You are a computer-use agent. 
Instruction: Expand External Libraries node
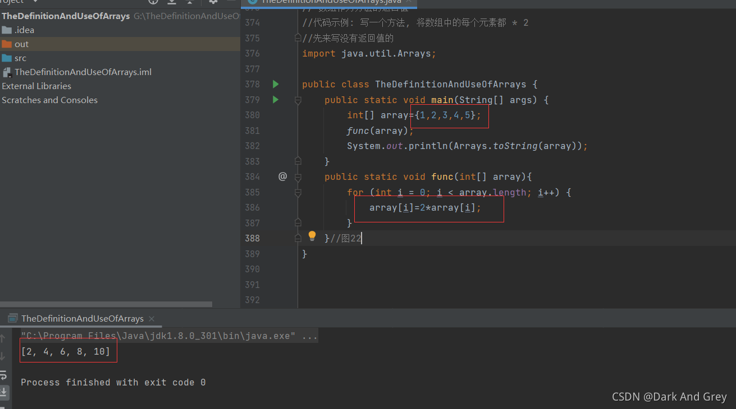(x=36, y=86)
